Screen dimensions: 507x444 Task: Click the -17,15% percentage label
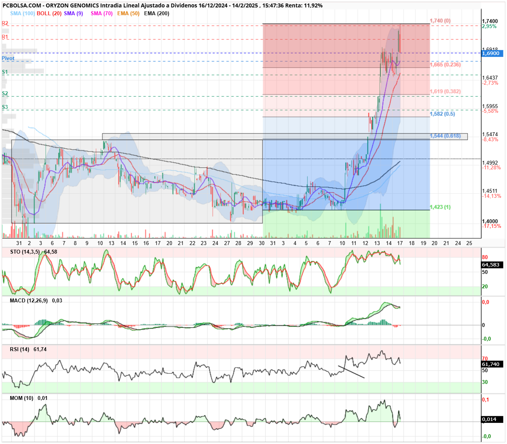(491, 226)
